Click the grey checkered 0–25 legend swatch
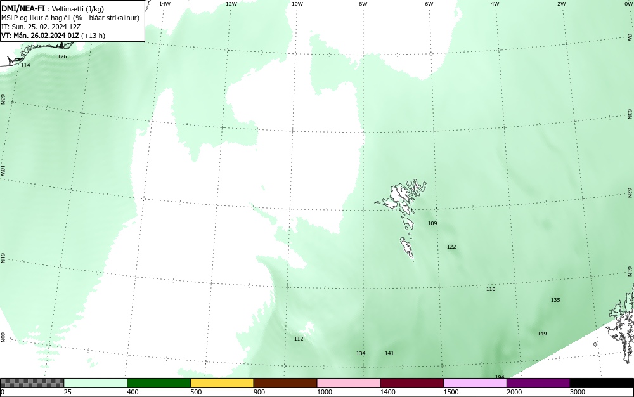Image resolution: width=634 pixels, height=397 pixels. (x=32, y=383)
